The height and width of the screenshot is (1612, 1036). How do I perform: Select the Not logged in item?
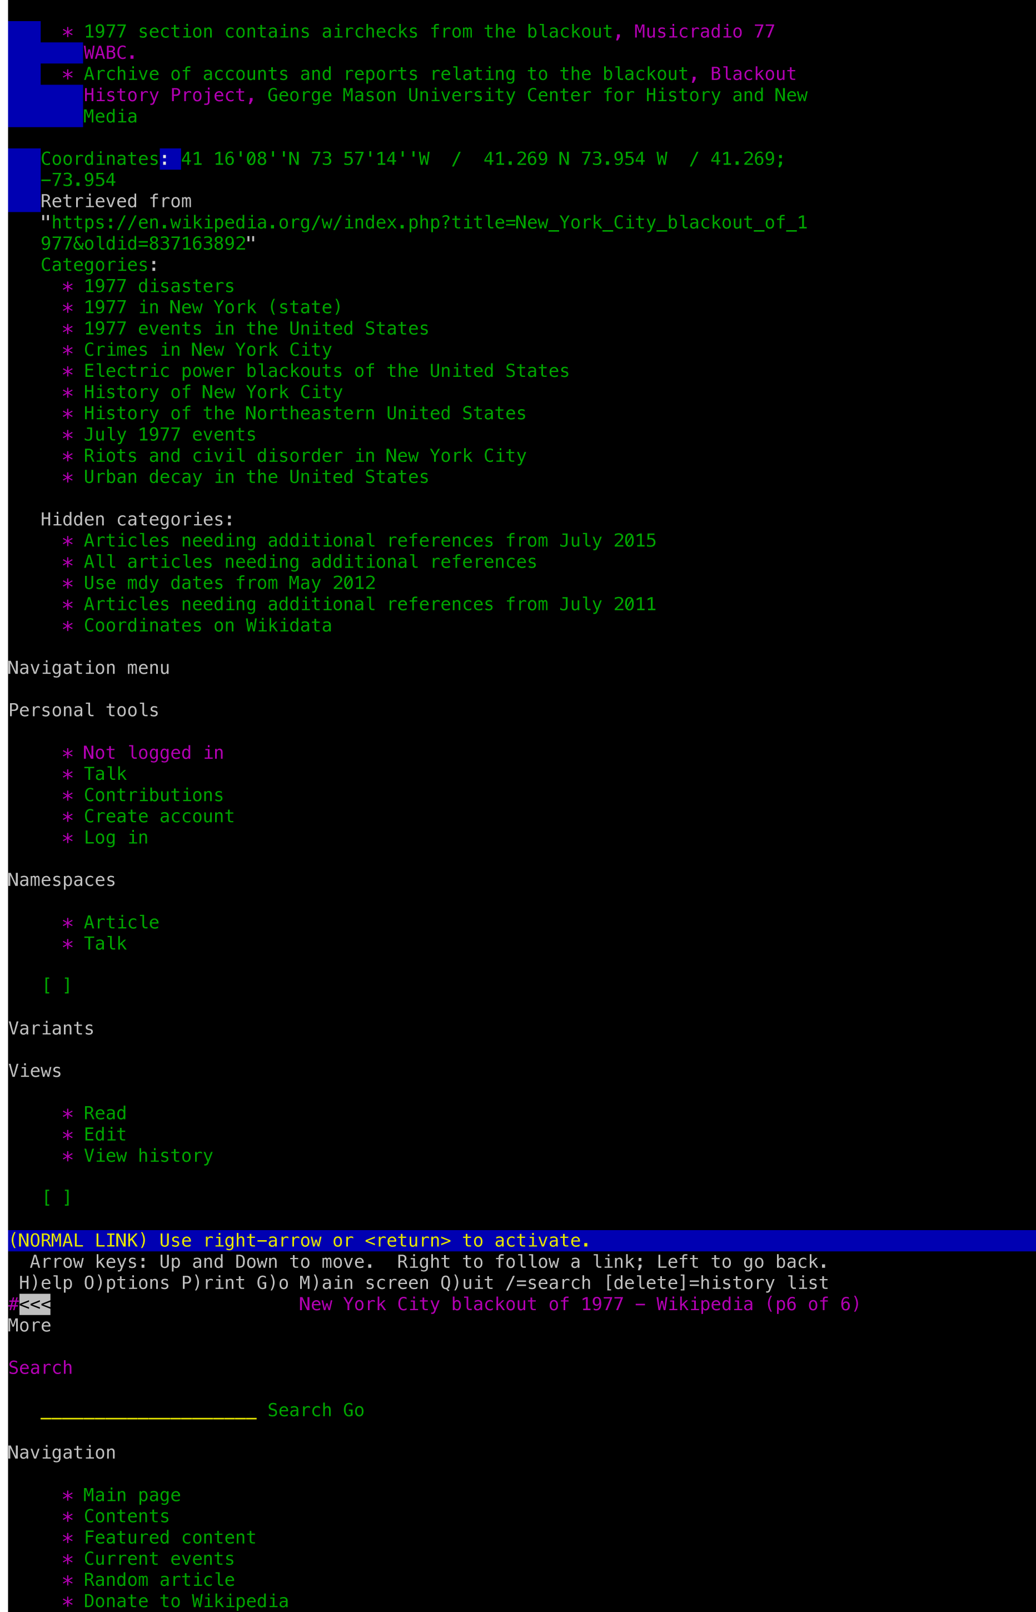click(x=153, y=753)
